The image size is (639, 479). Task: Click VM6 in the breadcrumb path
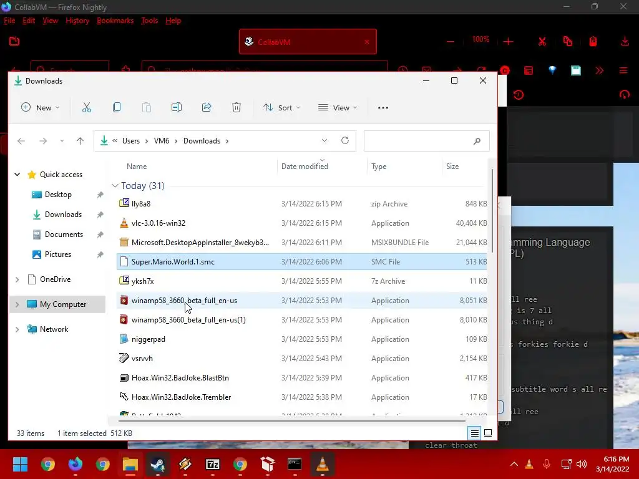point(162,141)
